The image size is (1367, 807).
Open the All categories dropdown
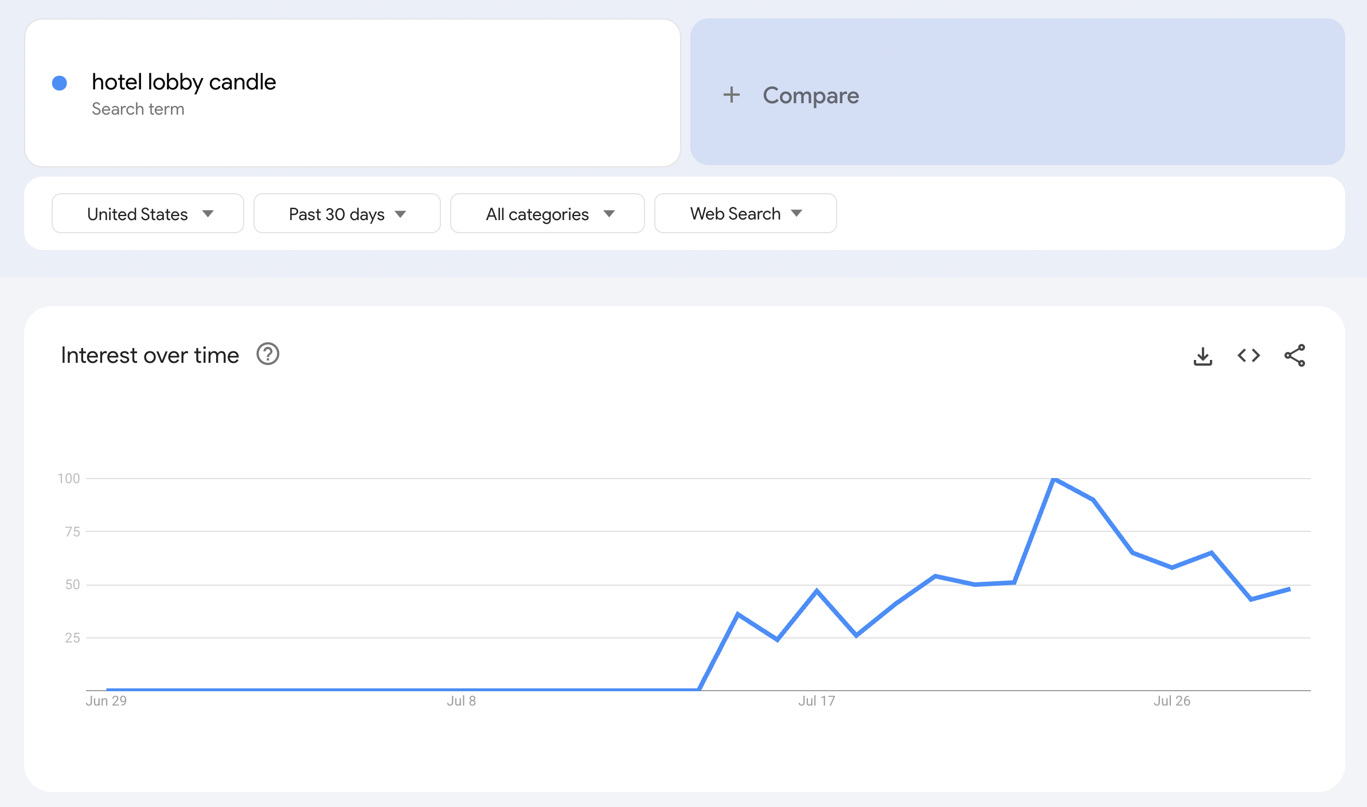pos(548,214)
